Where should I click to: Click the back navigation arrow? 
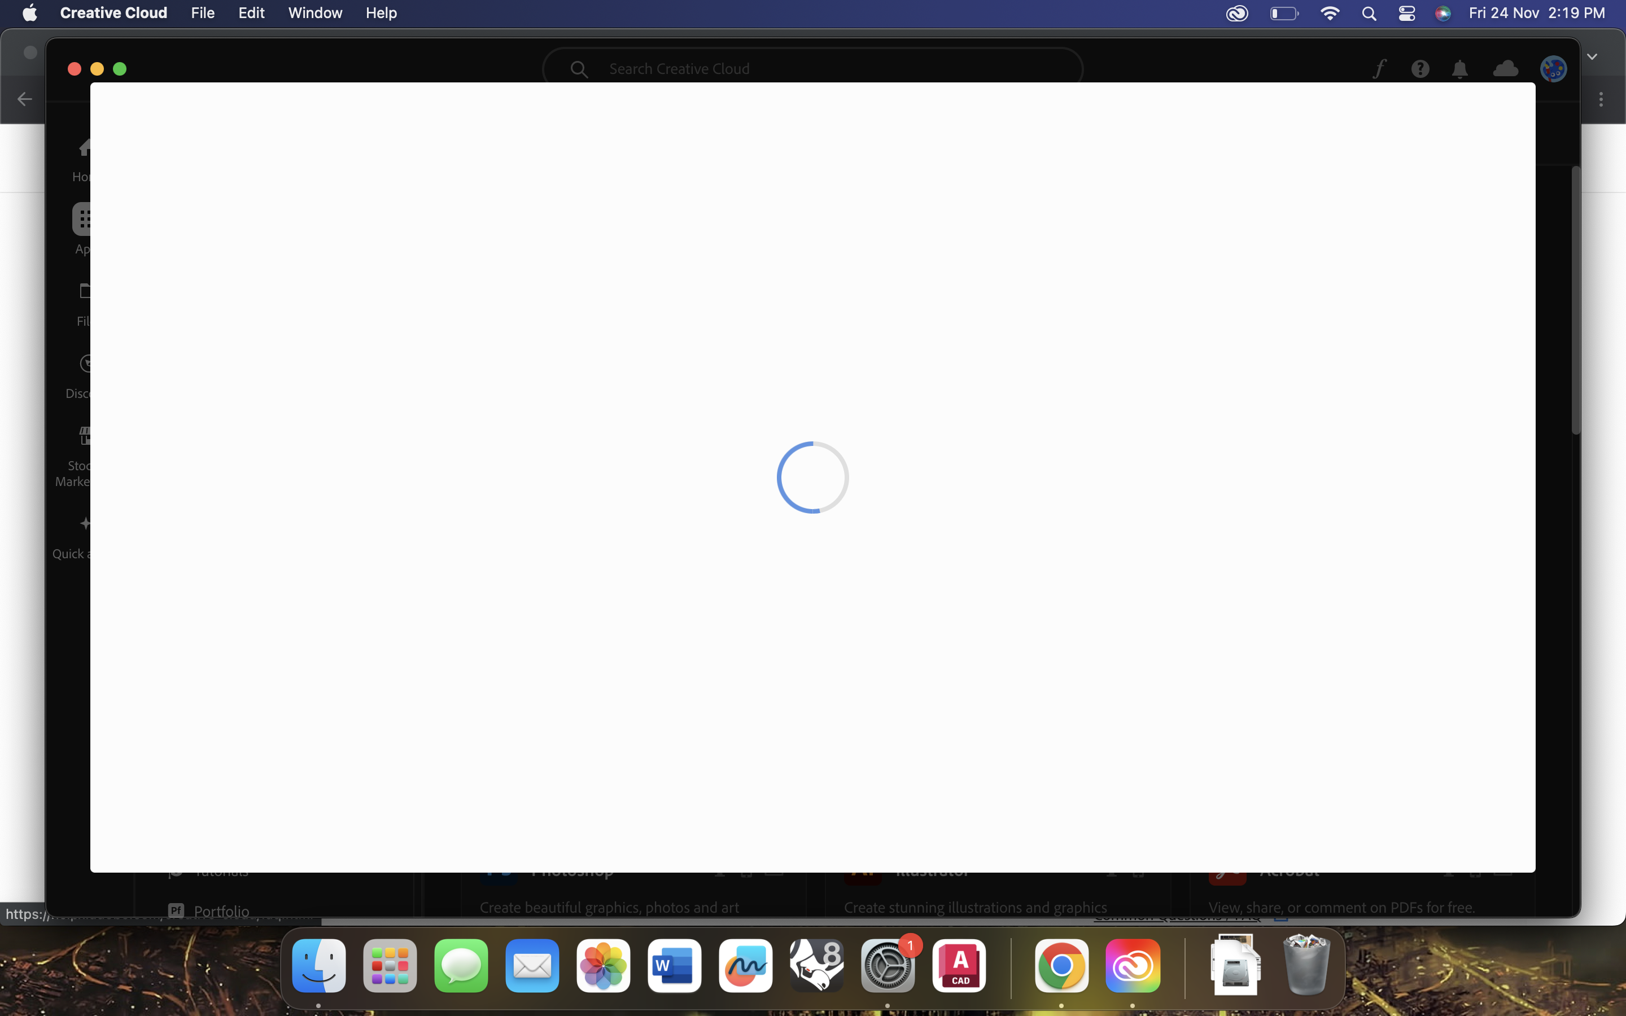[x=25, y=99]
